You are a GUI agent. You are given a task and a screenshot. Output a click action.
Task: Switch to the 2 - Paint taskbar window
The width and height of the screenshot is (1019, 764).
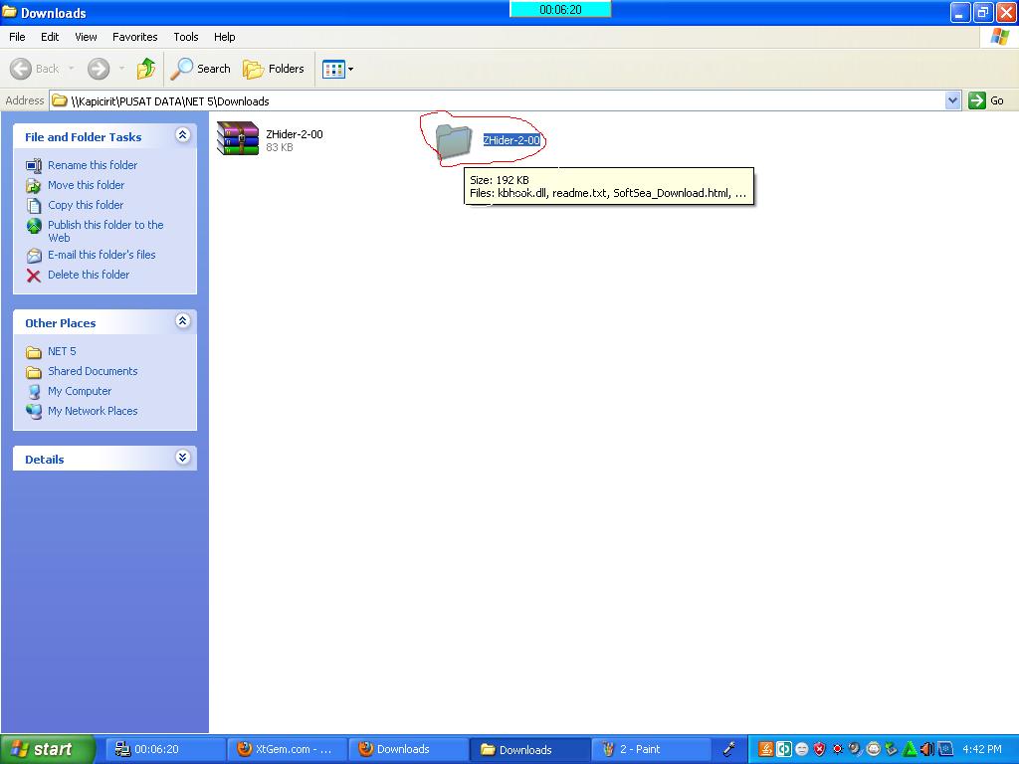(x=652, y=749)
